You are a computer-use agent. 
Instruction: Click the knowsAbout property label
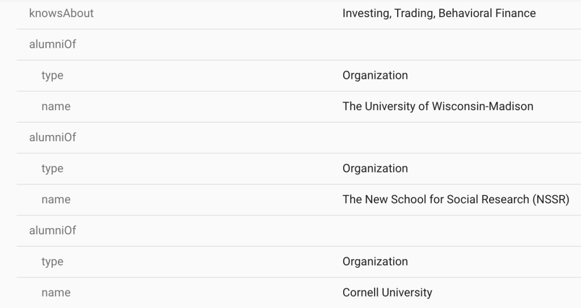(x=61, y=13)
